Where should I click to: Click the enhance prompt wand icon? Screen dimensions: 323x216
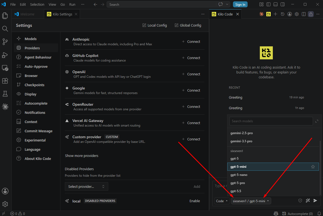[x=308, y=201]
